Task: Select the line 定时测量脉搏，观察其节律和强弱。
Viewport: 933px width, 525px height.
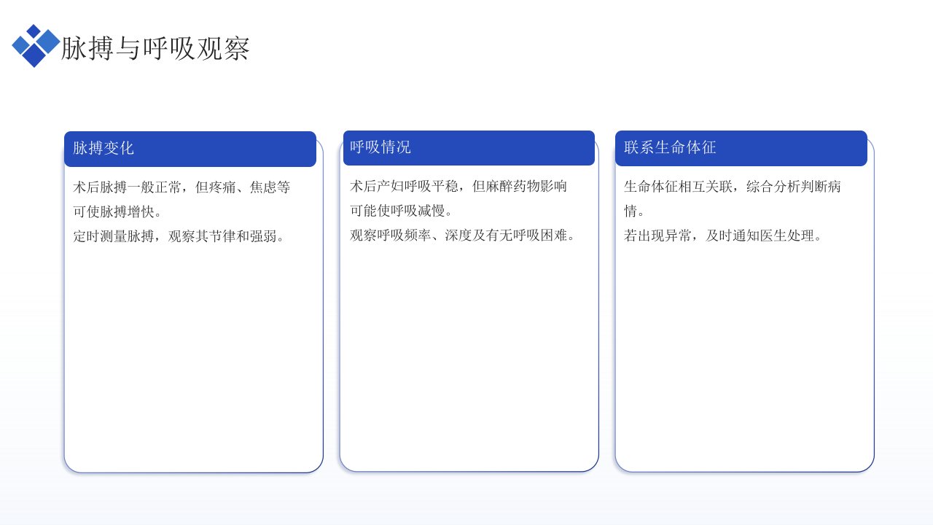Action: [179, 236]
